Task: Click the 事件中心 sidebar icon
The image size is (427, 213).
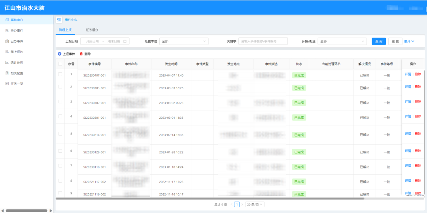Action: point(7,20)
